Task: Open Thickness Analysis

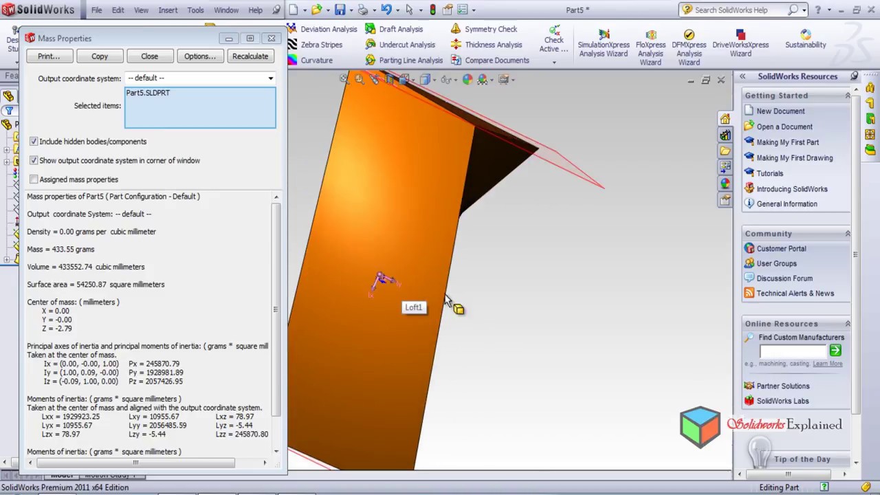Action: click(487, 45)
